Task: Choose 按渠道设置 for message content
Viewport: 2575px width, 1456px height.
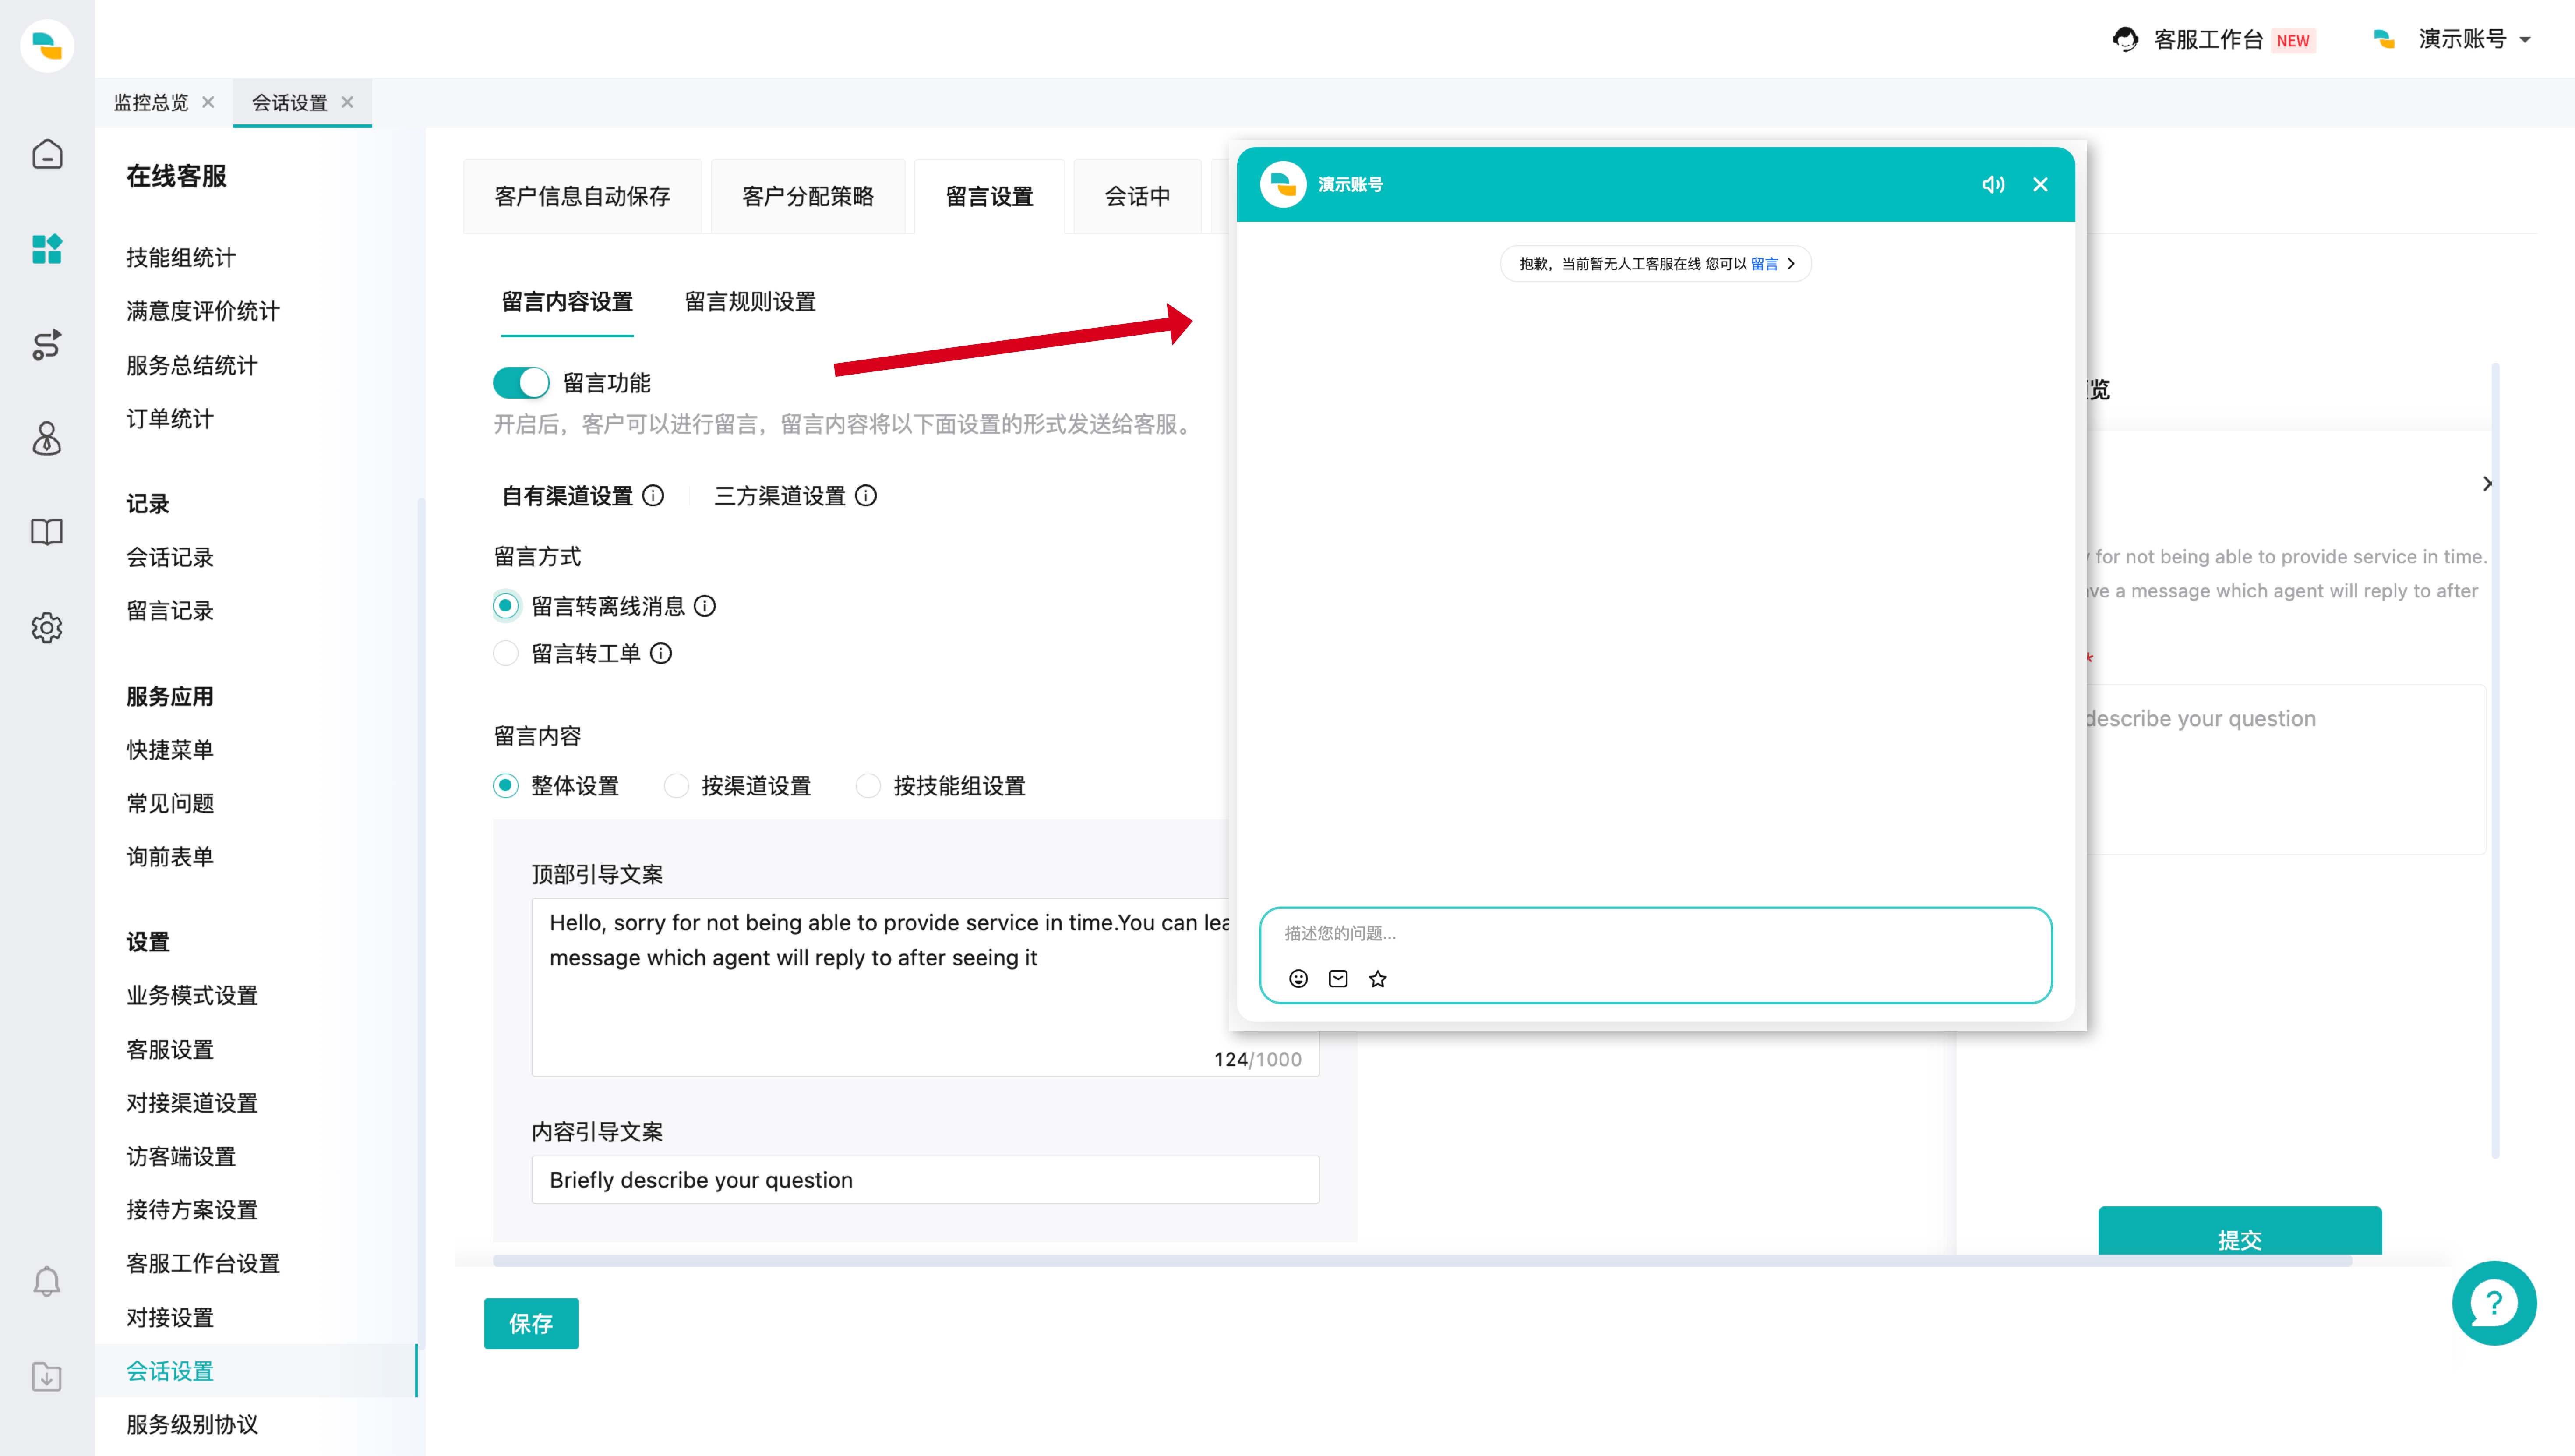Action: [676, 786]
